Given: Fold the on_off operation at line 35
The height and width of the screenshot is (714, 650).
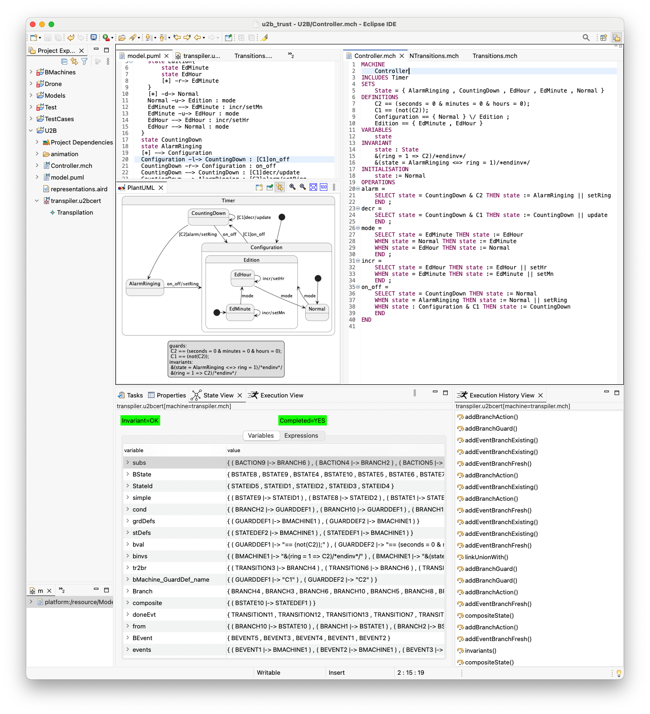Looking at the screenshot, I should [358, 287].
